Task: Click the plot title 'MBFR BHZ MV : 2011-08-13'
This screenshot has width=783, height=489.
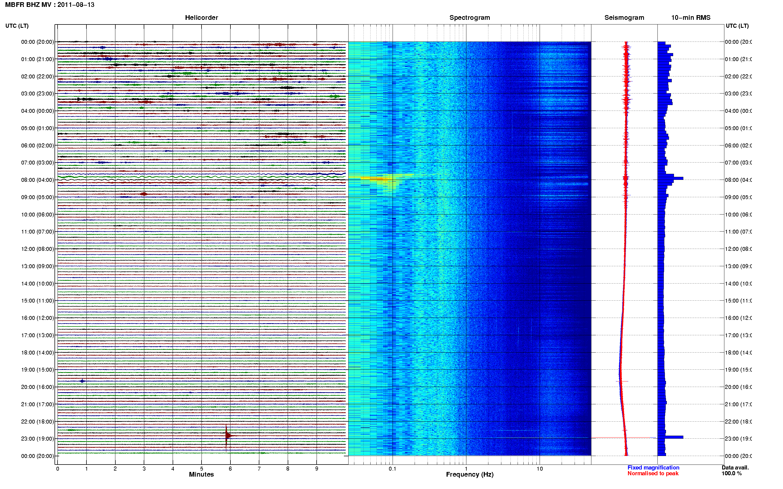Action: [50, 5]
